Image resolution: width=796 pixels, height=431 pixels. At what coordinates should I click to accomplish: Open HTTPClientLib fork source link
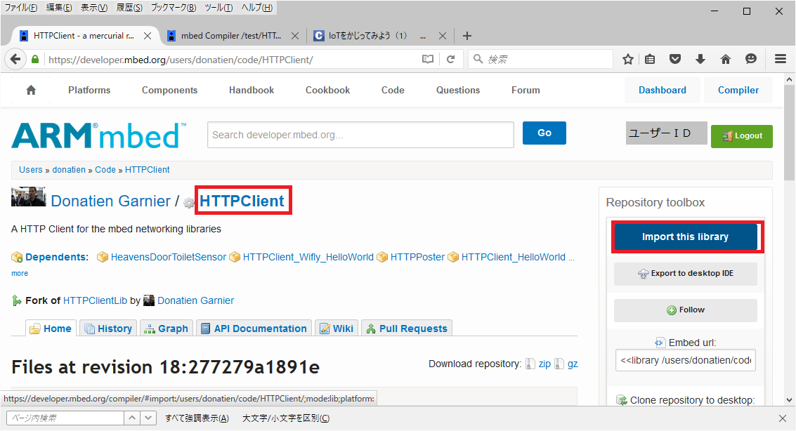[x=95, y=300]
